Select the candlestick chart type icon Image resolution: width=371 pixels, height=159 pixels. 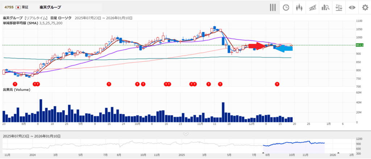pos(299,8)
